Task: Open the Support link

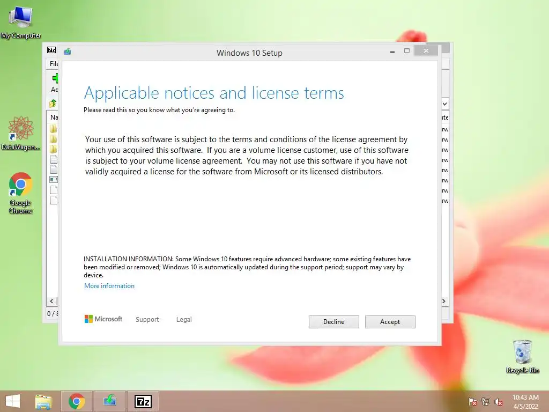Action: [x=147, y=320]
